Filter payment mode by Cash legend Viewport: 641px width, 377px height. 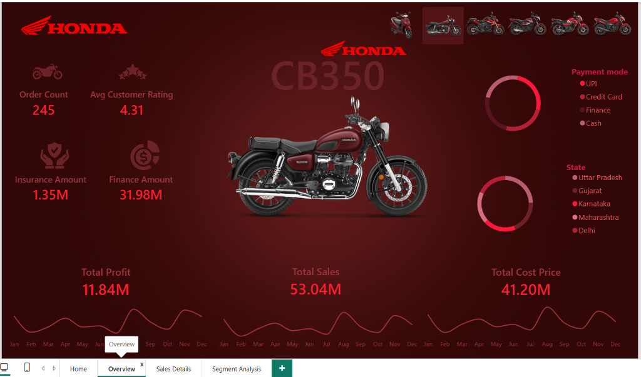590,123
